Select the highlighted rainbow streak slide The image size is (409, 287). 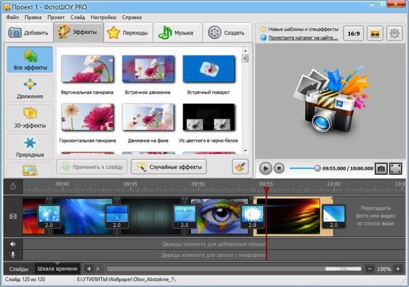[292, 216]
